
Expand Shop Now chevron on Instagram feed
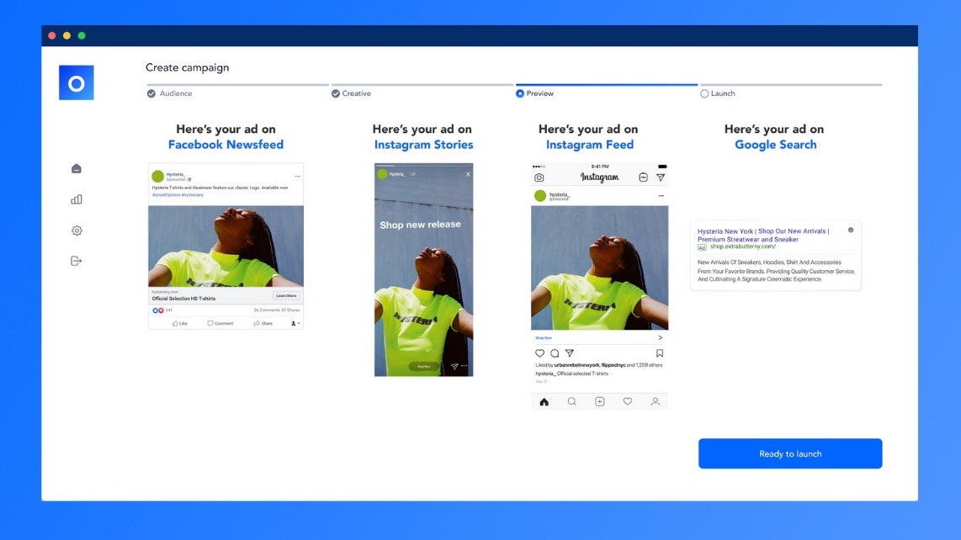tap(660, 337)
